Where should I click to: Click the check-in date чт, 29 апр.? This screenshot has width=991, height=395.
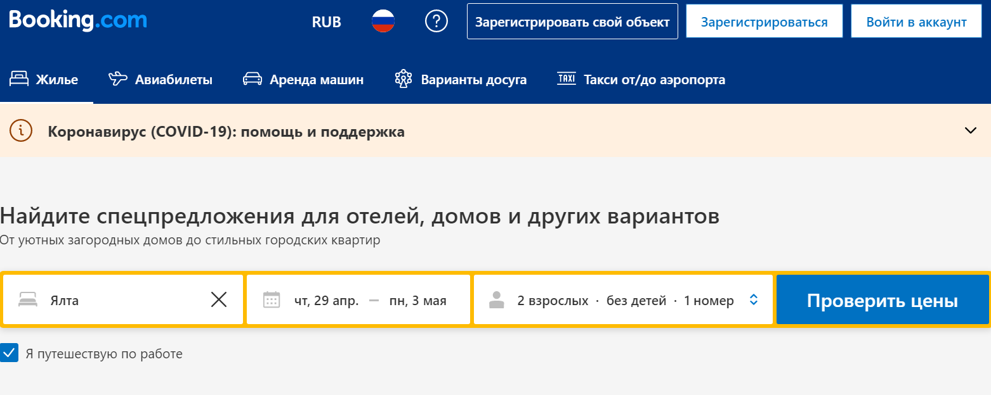326,301
